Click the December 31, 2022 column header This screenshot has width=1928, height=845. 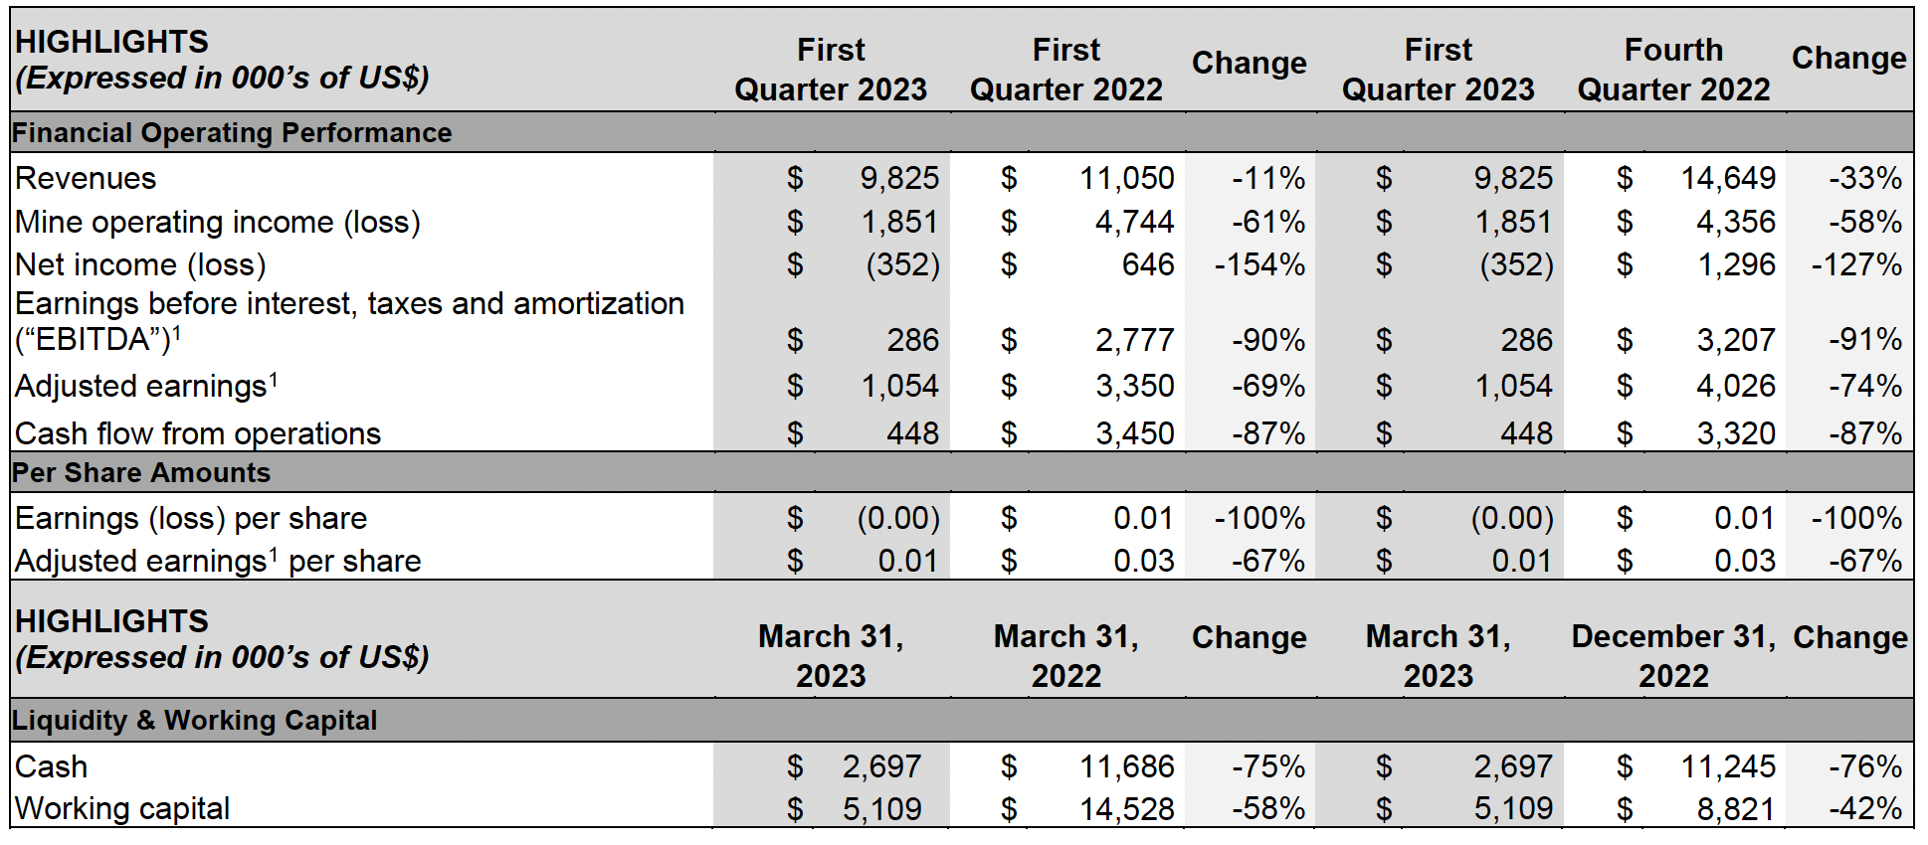click(1673, 656)
